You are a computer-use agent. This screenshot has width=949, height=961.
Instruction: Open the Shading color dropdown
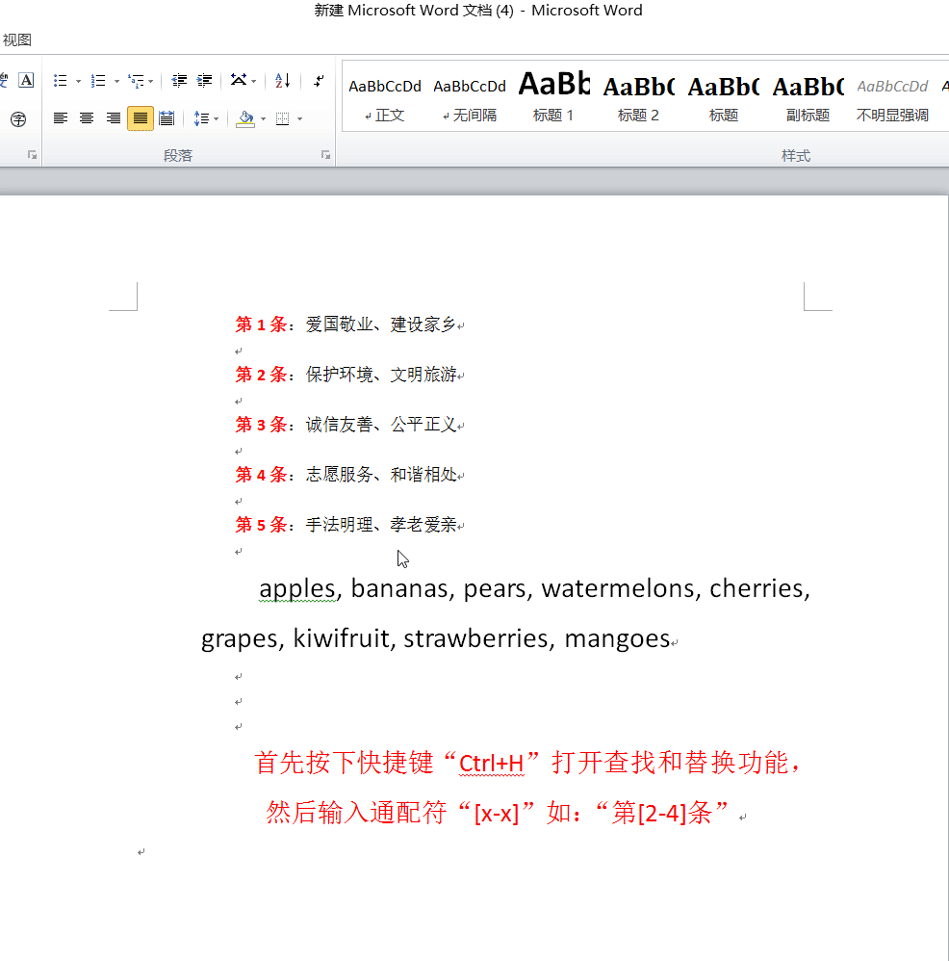(263, 118)
